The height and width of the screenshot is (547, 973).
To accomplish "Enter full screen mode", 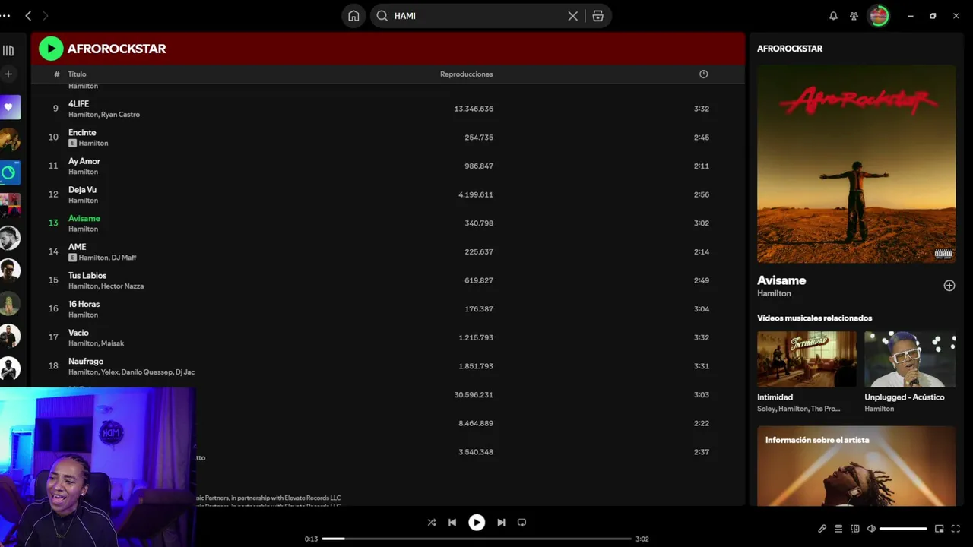I will pyautogui.click(x=956, y=529).
